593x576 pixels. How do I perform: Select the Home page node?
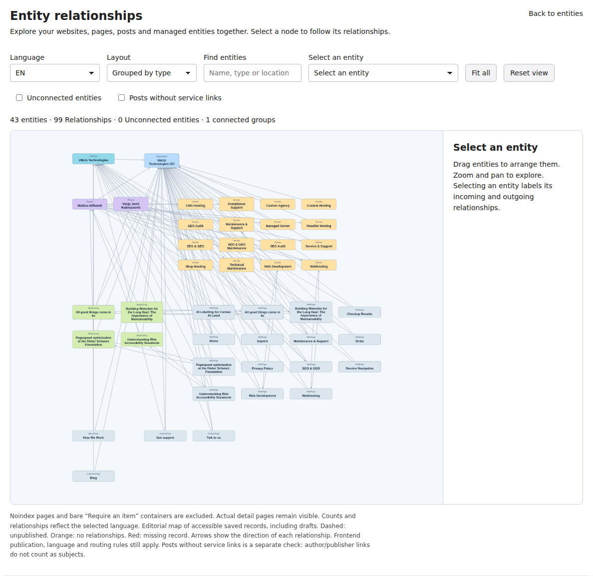[214, 339]
